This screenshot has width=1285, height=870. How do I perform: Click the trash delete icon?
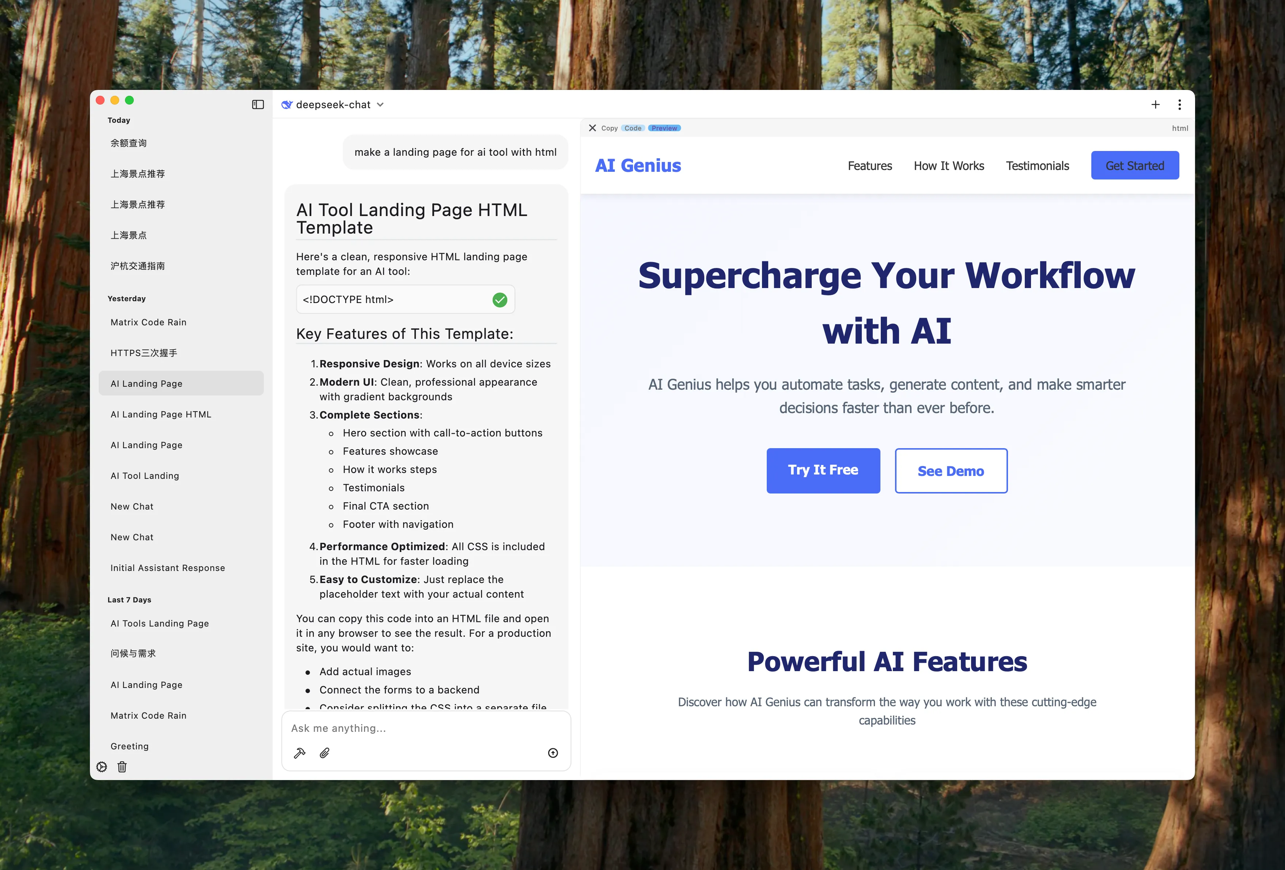click(122, 767)
